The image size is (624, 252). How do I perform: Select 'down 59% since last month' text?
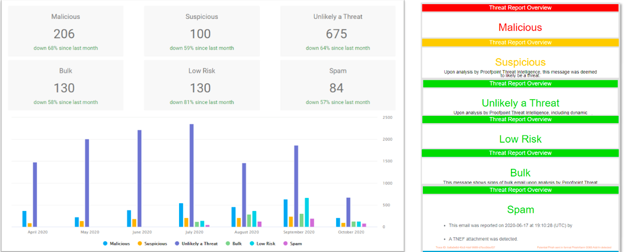coord(202,48)
